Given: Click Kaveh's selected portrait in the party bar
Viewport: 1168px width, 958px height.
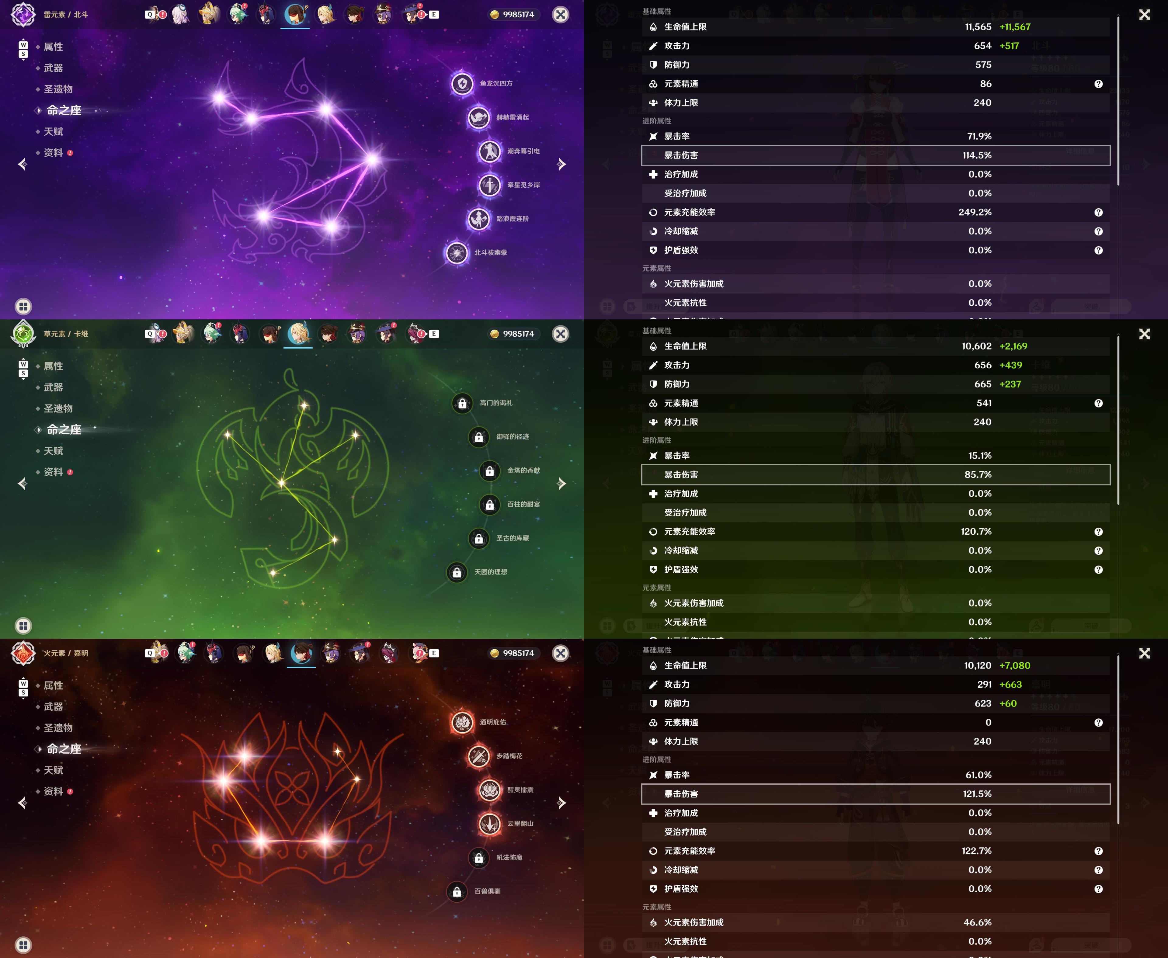Looking at the screenshot, I should [x=298, y=334].
